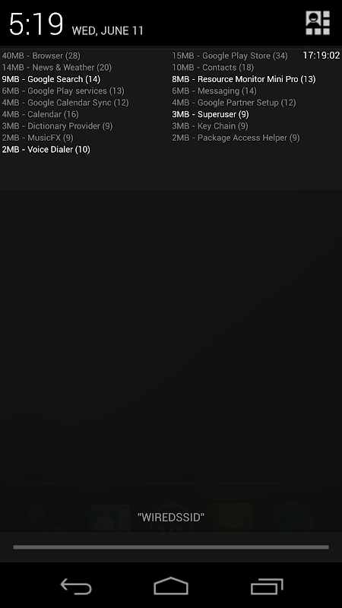Tap the WED, JUNE 11 date label
342x608 pixels.
pos(107,31)
